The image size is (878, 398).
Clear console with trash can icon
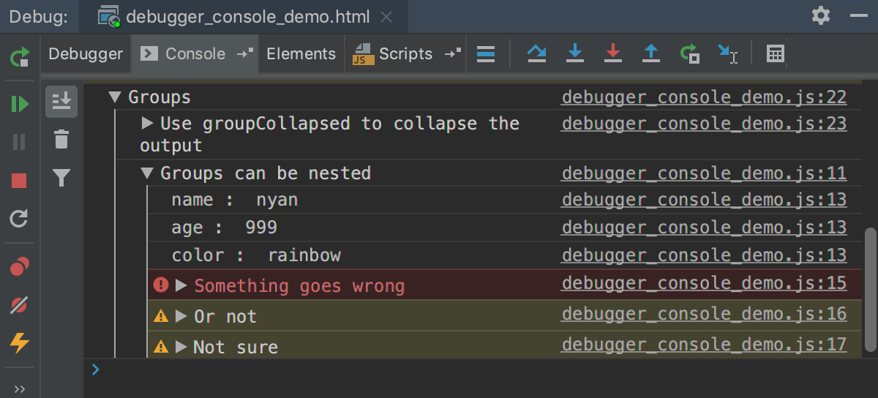coord(61,139)
